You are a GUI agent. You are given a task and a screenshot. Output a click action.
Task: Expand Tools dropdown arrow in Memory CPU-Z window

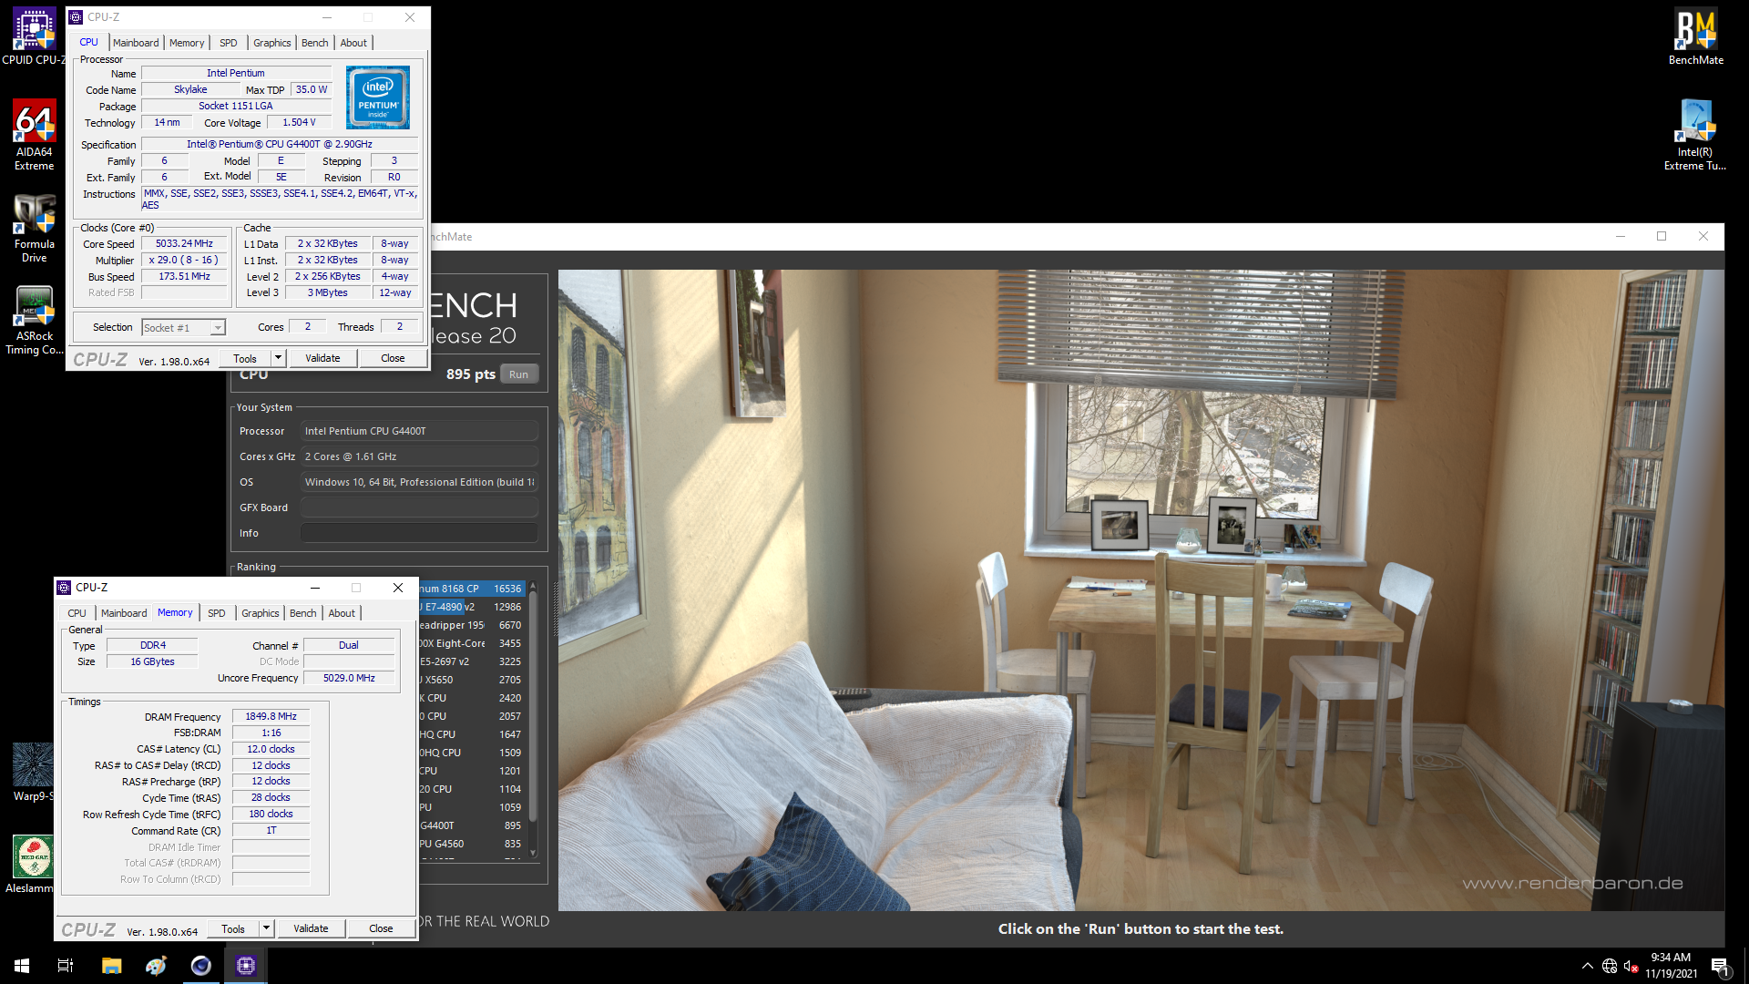point(267,928)
